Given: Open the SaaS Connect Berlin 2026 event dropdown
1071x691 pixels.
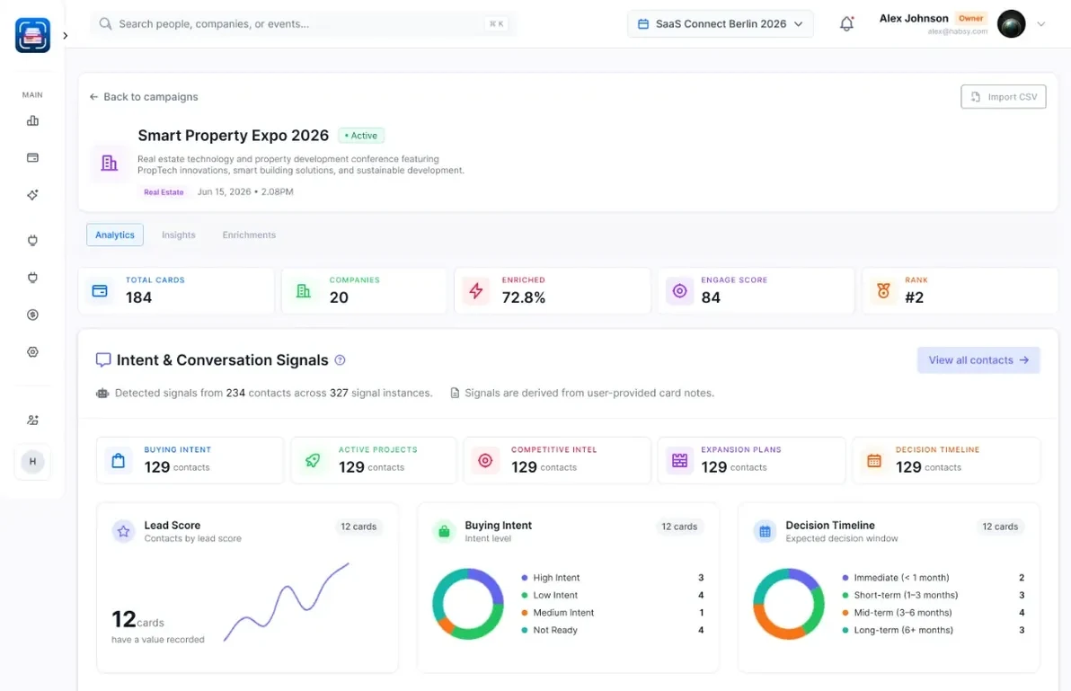Looking at the screenshot, I should click(x=721, y=24).
